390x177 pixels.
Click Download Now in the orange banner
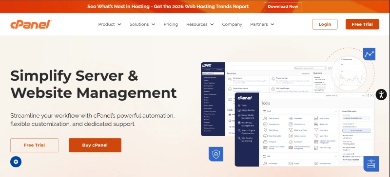(283, 6)
